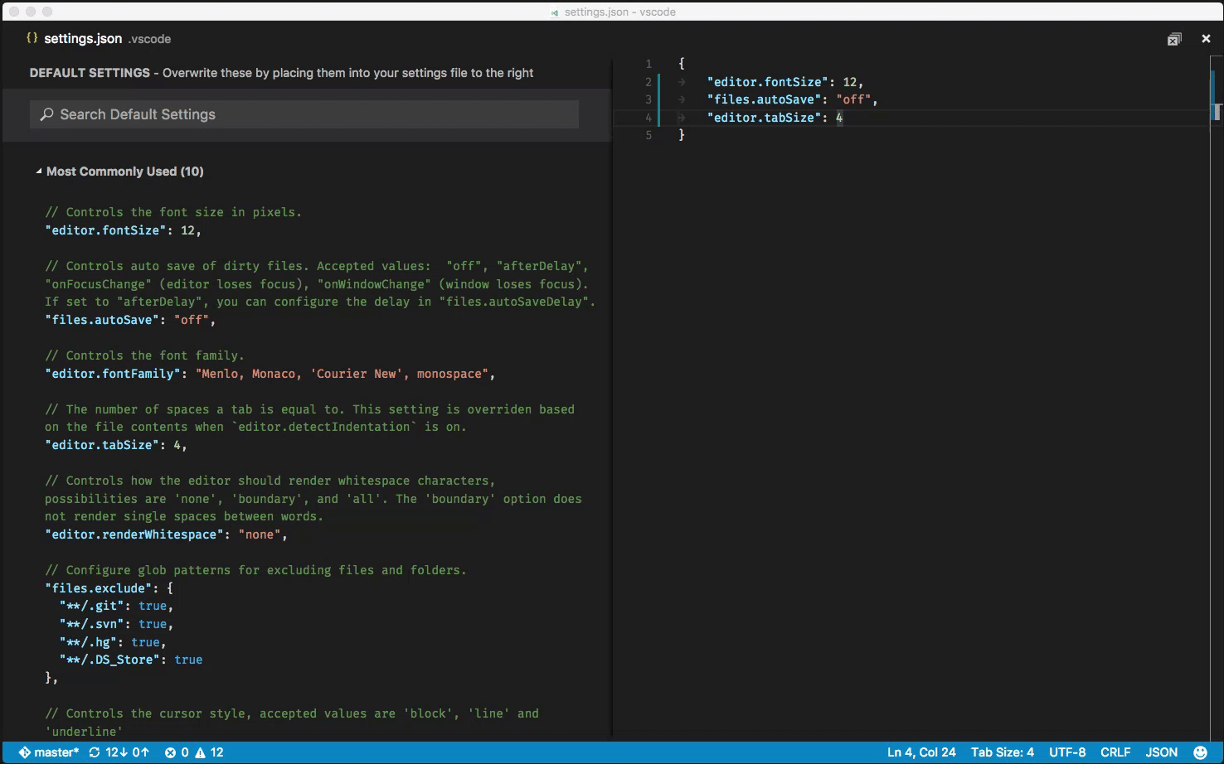Click "files.exclude" key in default settings
The height and width of the screenshot is (764, 1224).
coord(99,588)
